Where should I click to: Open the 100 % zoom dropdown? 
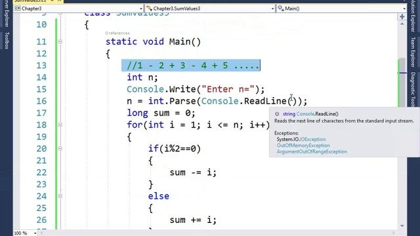(35, 233)
